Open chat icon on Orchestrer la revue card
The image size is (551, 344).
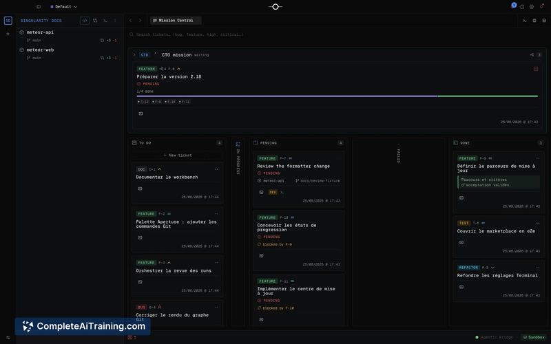coord(141,282)
